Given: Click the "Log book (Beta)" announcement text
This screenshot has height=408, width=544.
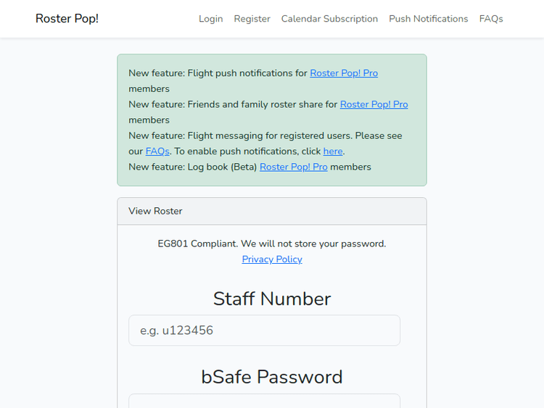Looking at the screenshot, I should click(x=222, y=167).
